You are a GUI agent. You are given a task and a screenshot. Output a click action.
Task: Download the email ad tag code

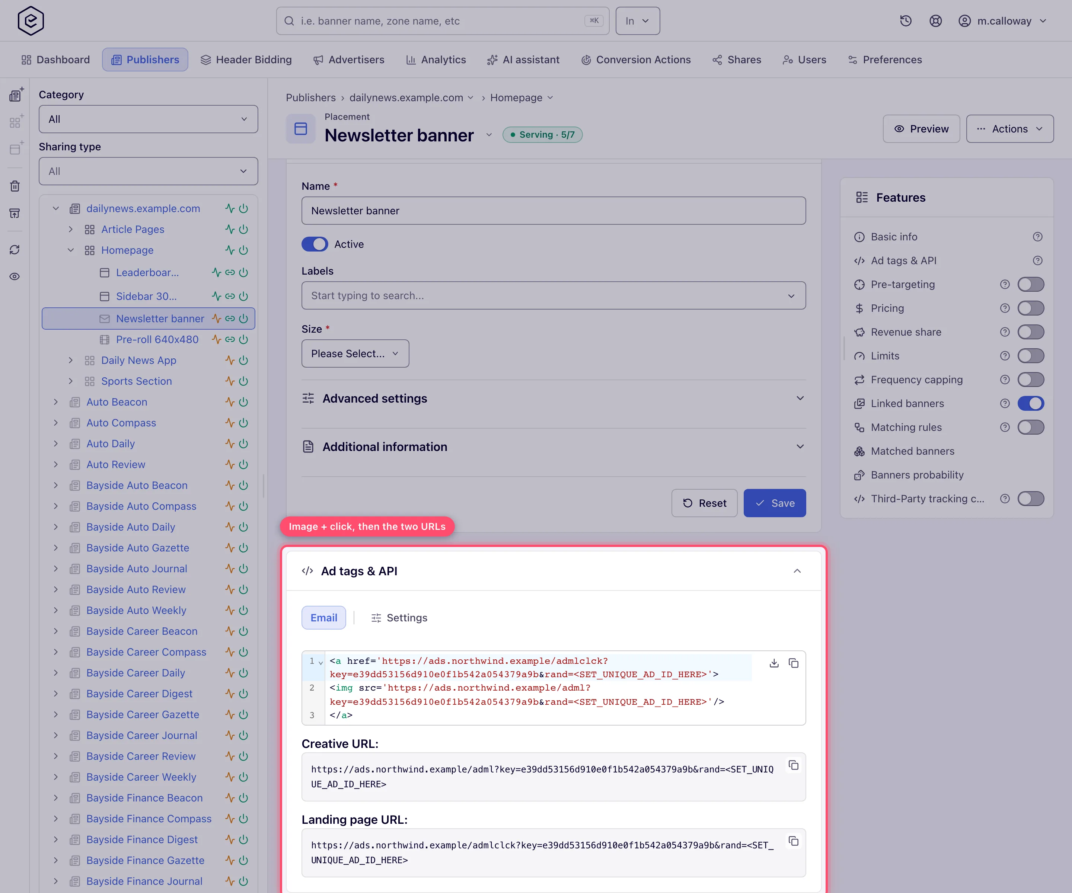774,663
